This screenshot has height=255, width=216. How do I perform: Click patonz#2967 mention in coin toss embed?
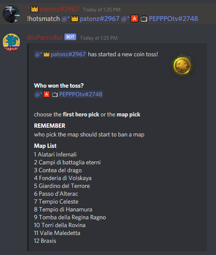[x=60, y=54]
